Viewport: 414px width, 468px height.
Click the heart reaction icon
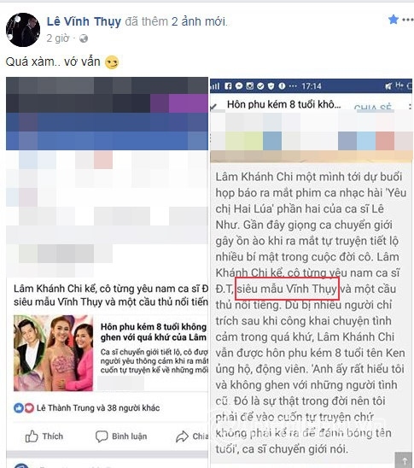click(x=29, y=407)
